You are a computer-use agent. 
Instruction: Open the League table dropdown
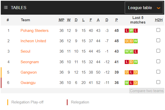[144, 8]
